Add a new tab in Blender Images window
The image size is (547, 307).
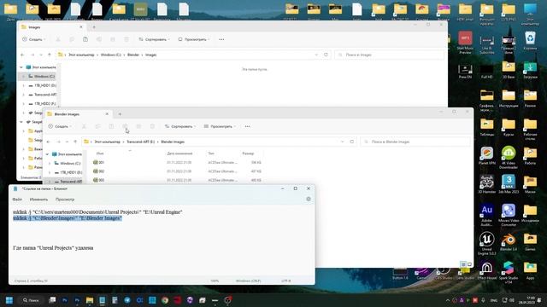[x=120, y=113]
